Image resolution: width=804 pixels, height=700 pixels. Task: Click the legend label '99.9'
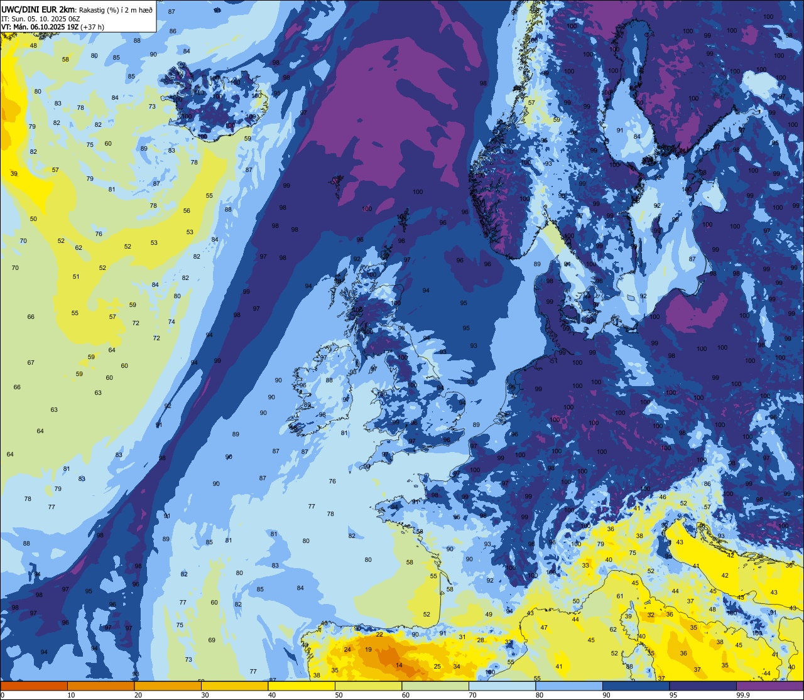pyautogui.click(x=744, y=695)
